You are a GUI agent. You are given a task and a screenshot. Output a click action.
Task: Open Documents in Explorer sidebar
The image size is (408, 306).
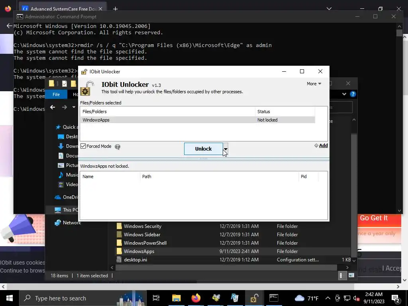[68, 156]
